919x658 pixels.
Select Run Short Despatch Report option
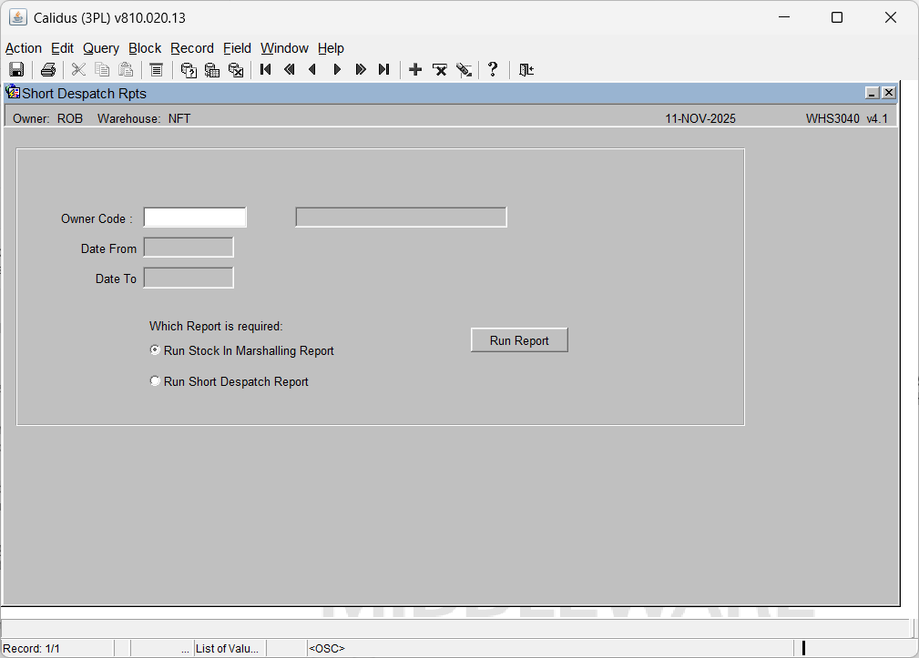point(155,381)
